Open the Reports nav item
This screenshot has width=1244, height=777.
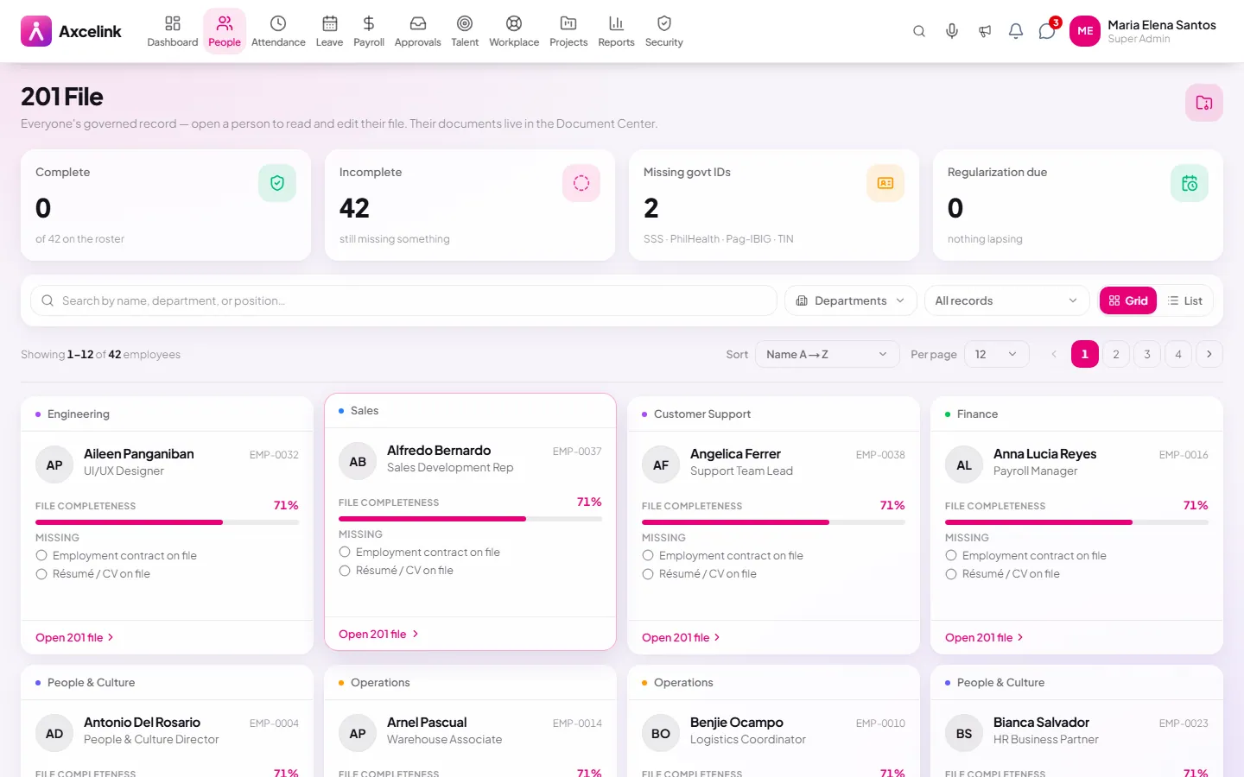(616, 31)
